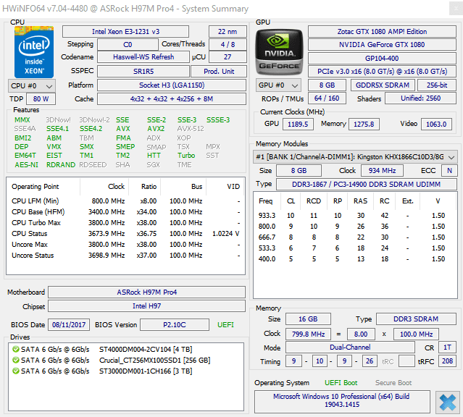Click the Windows 10 Professional operating system field

tap(342, 401)
